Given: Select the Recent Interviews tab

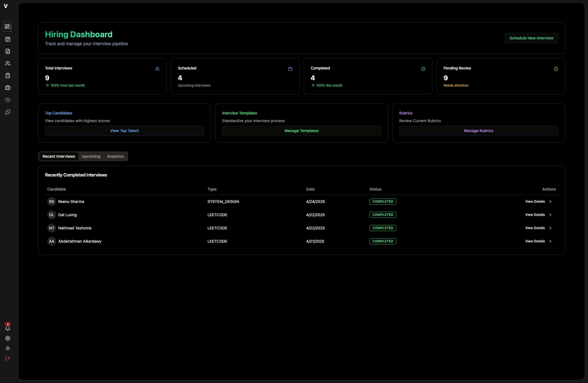Looking at the screenshot, I should [58, 156].
